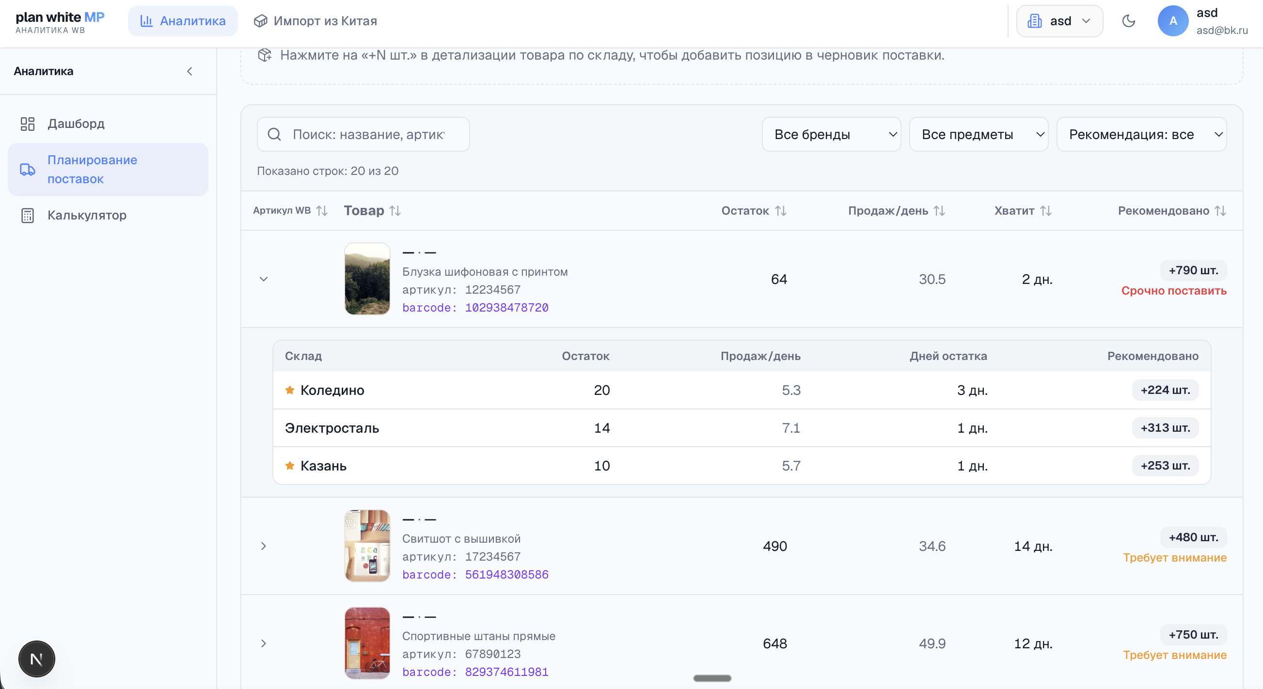
Task: Click the Свитшот с вышивкой thumbnail
Action: pos(367,546)
